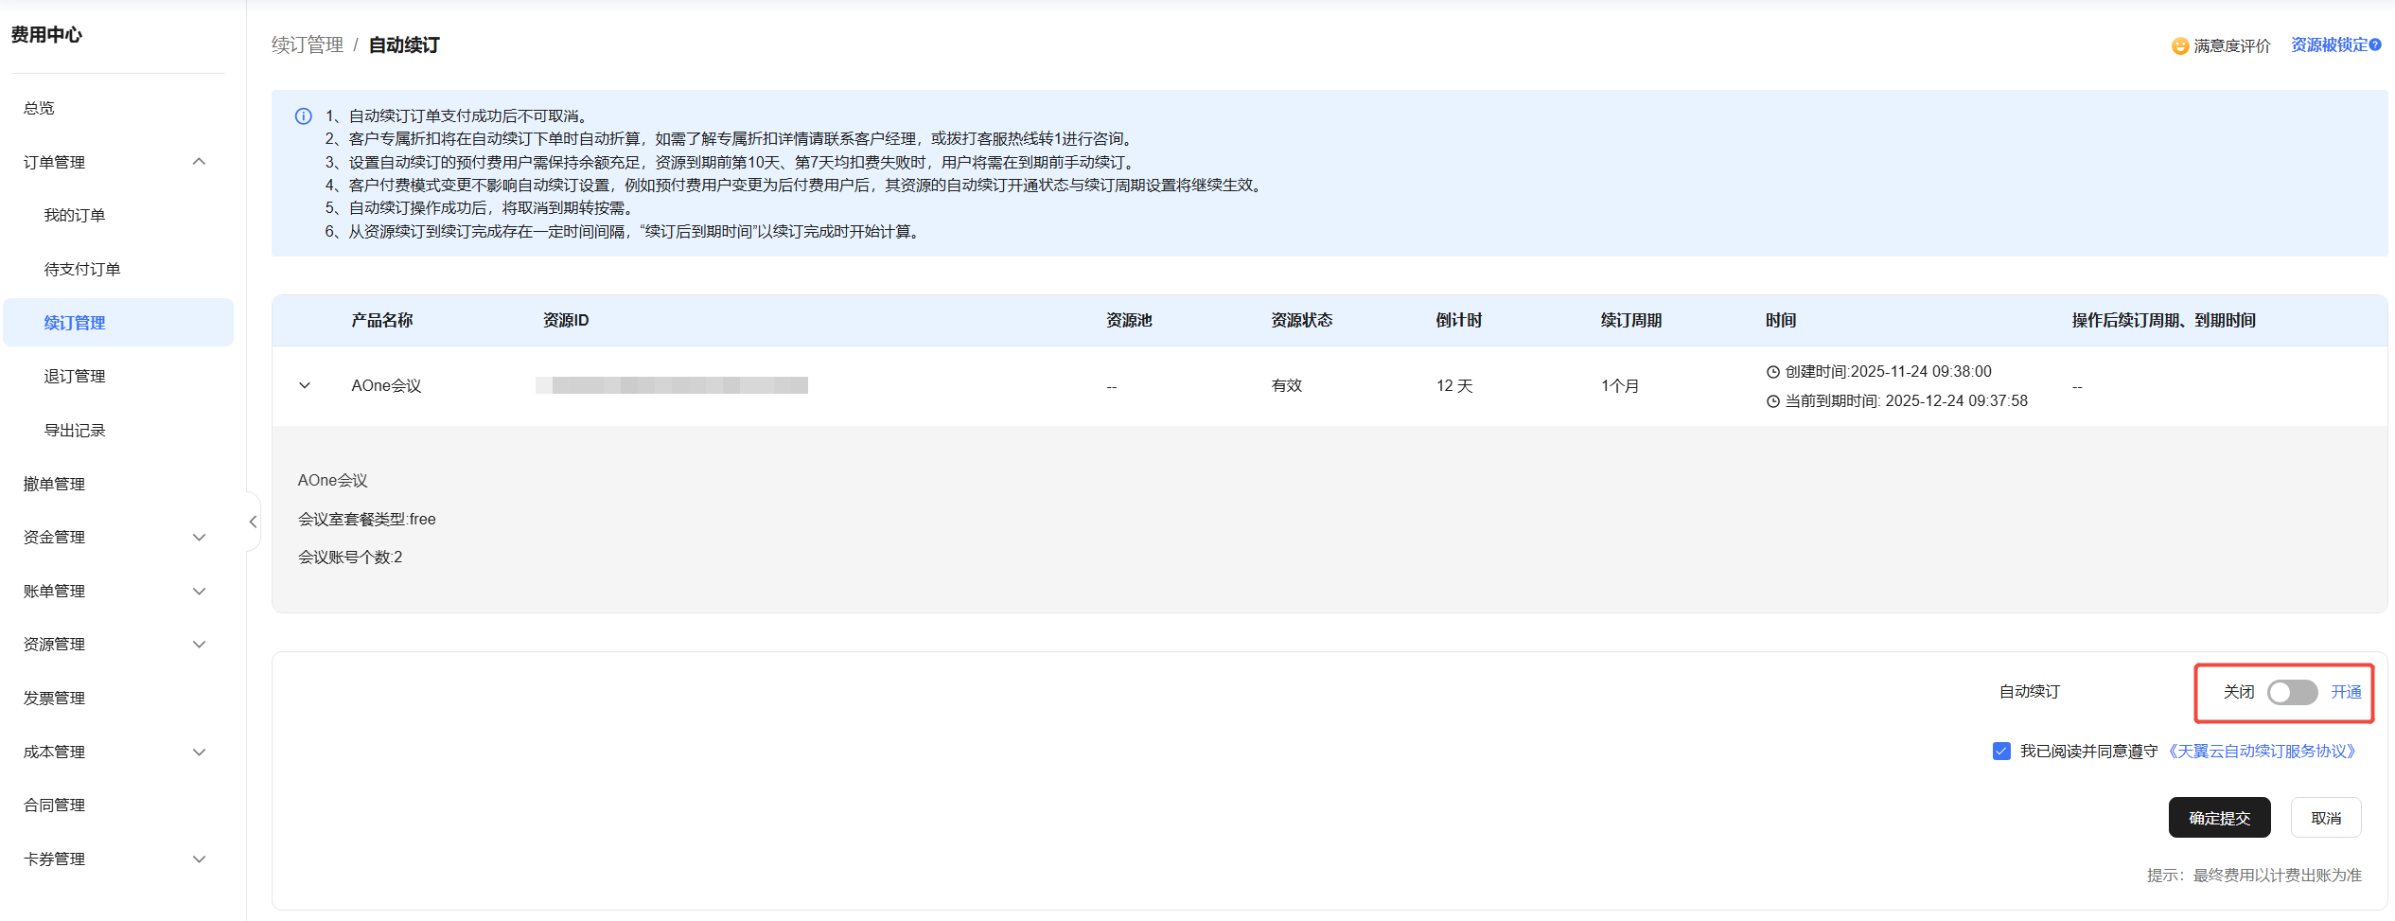The image size is (2395, 921).
Task: Collapse the 订单管理 menu group
Action: click(x=199, y=162)
